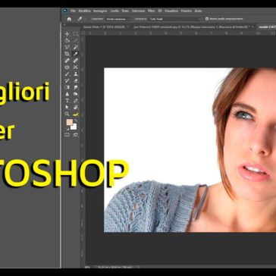Select the Gradient tool
276x276 pixels.
(x=67, y=87)
